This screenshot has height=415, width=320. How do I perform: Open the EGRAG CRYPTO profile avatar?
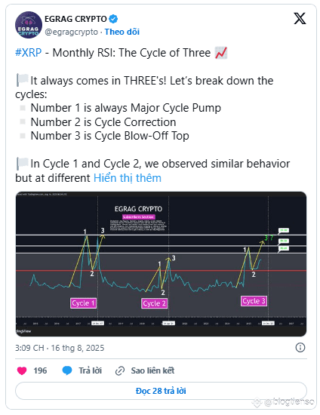pyautogui.click(x=29, y=25)
